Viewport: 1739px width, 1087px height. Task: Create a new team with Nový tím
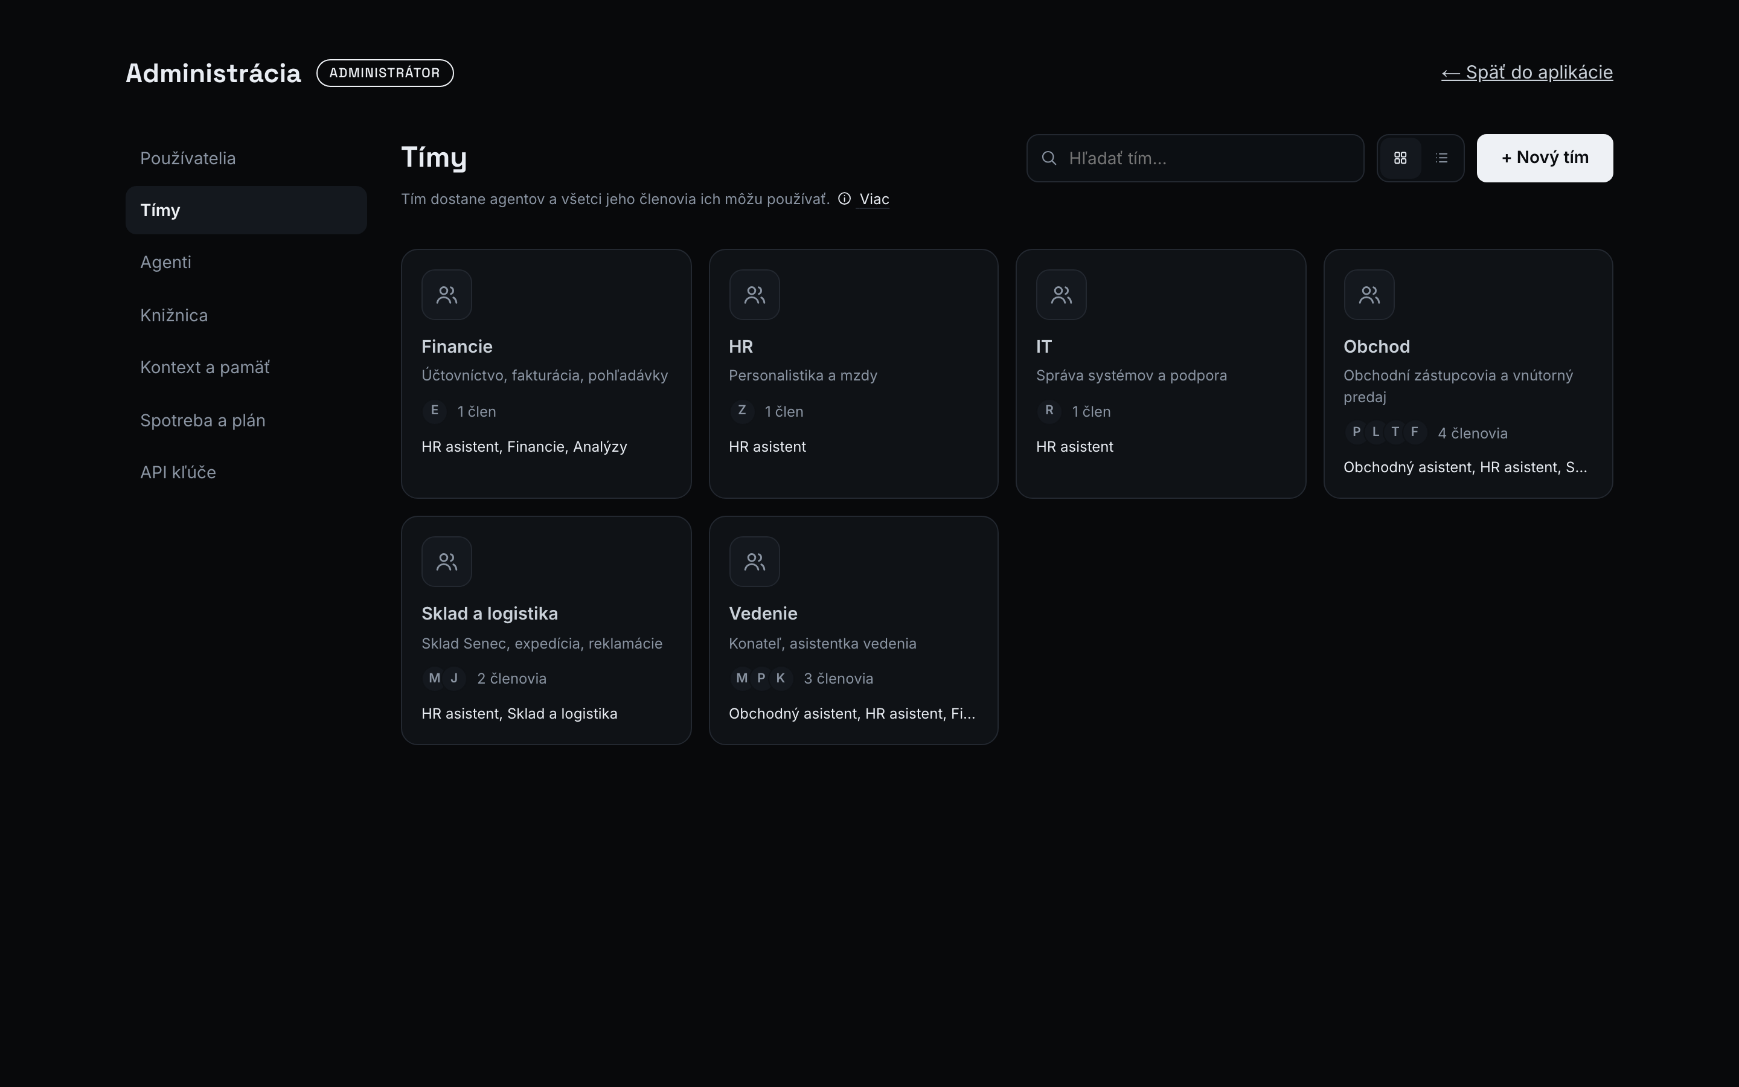[1544, 158]
